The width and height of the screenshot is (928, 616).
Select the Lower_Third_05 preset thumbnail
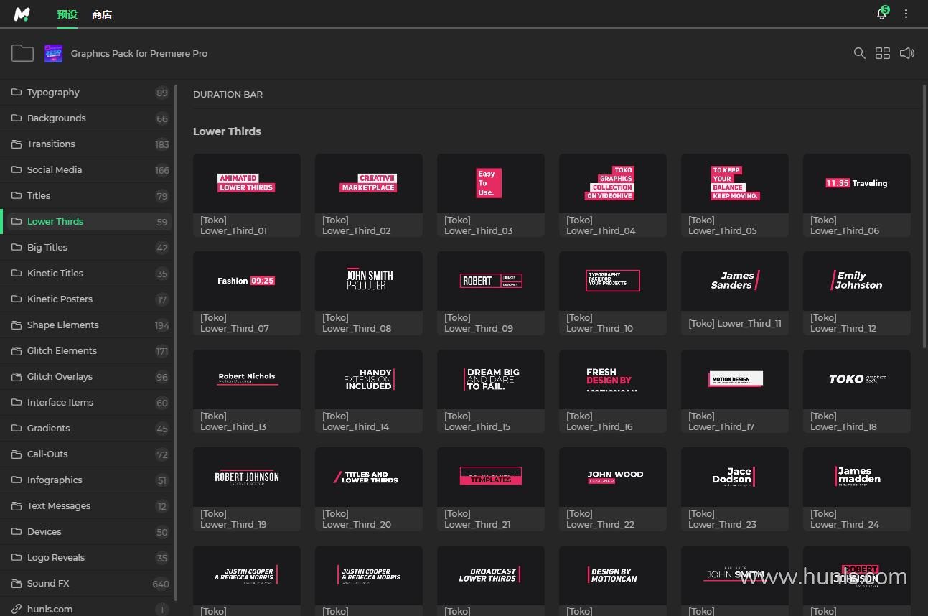click(735, 195)
